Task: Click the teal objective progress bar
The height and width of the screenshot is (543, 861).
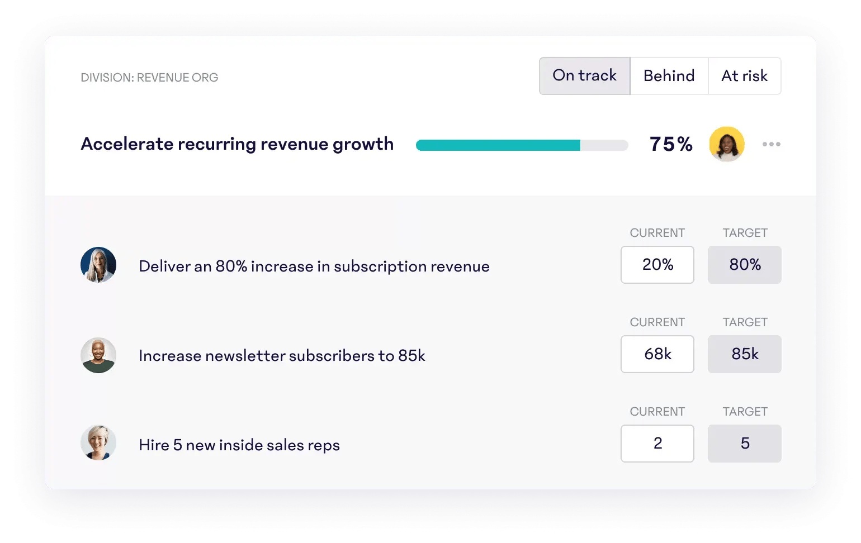Action: [521, 145]
